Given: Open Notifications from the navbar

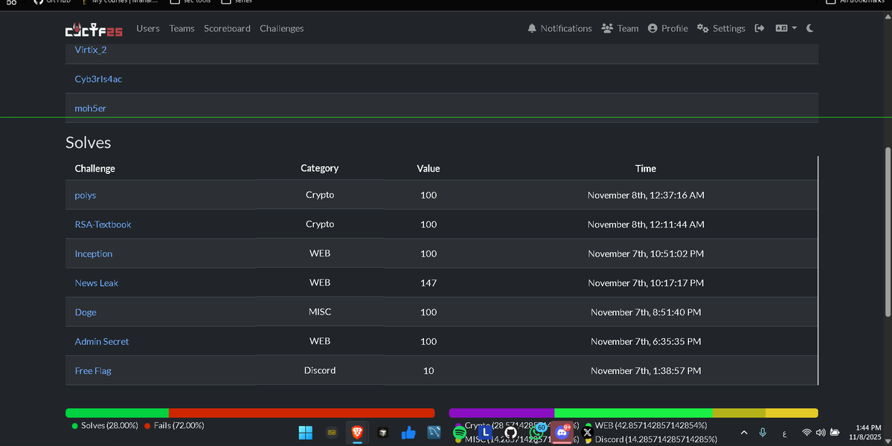Looking at the screenshot, I should click(559, 28).
